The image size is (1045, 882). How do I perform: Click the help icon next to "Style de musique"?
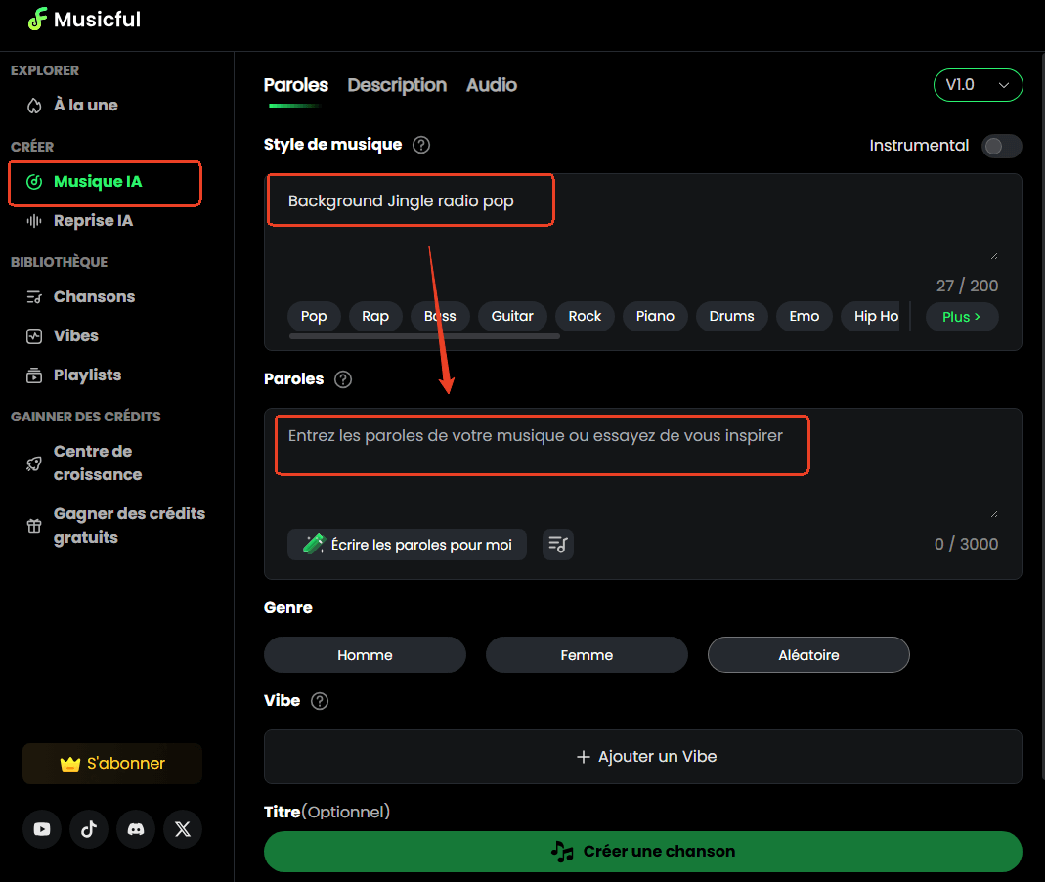point(421,144)
